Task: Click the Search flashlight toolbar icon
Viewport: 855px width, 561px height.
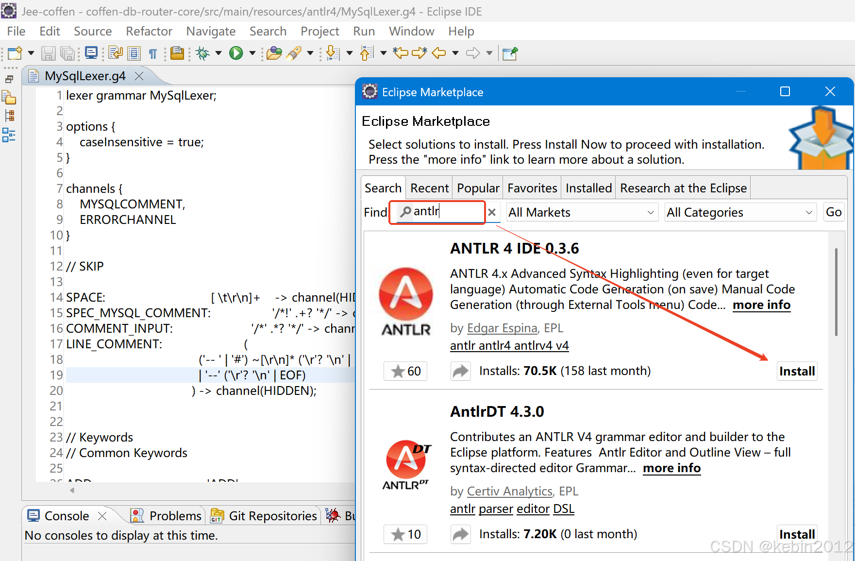Action: pos(294,52)
